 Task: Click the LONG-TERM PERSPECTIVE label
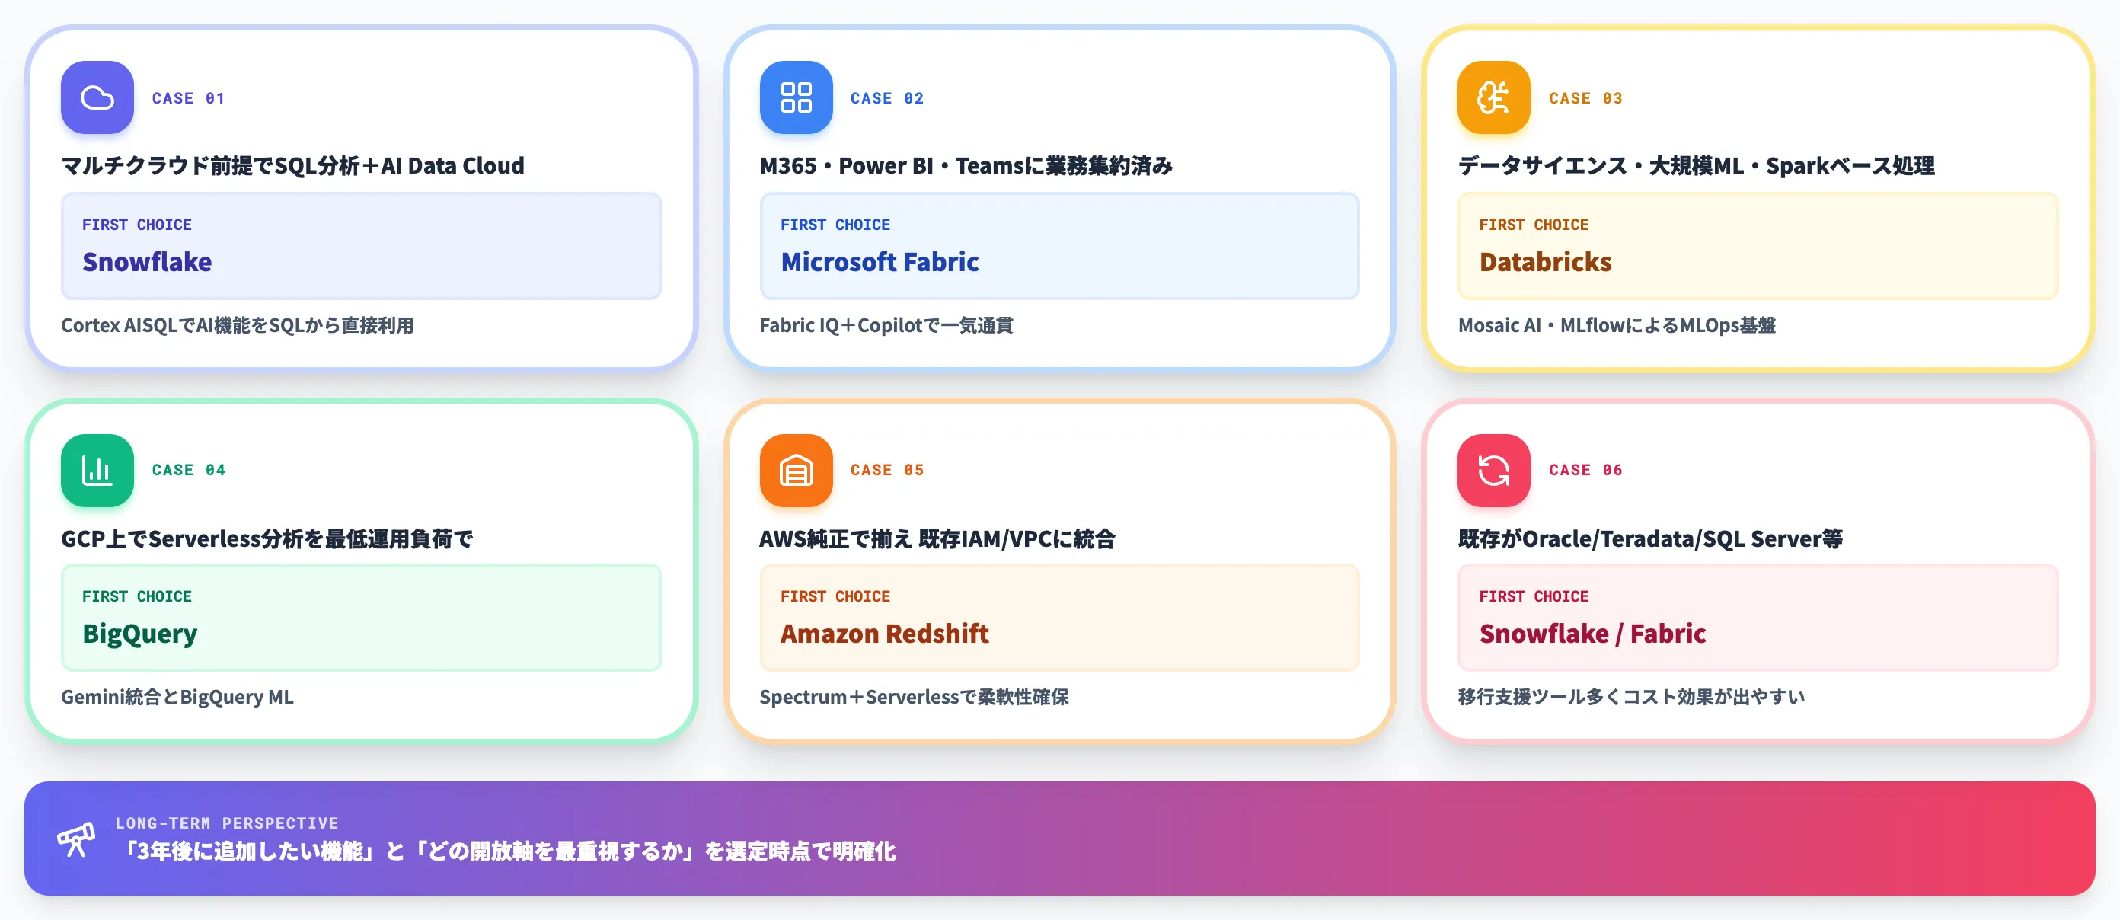click(x=227, y=823)
